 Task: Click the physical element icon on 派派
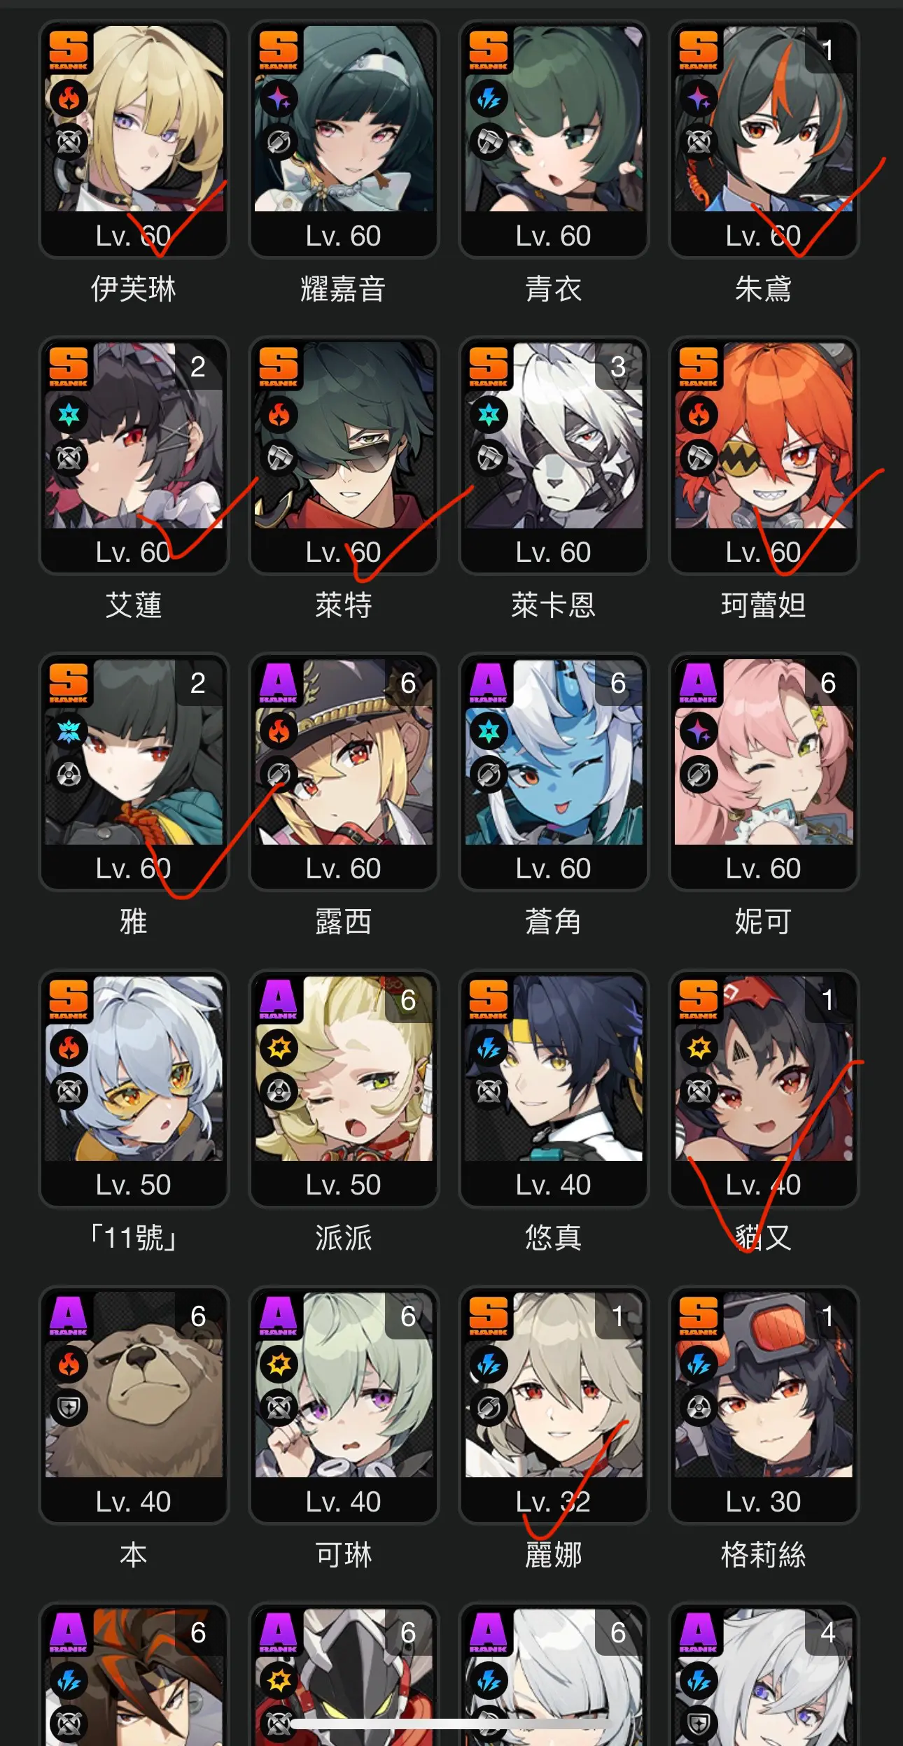(x=279, y=1048)
